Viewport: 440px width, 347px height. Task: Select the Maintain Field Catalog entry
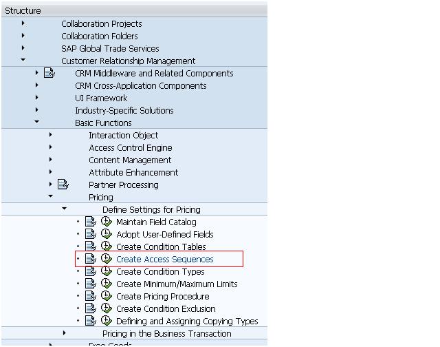[x=156, y=222]
